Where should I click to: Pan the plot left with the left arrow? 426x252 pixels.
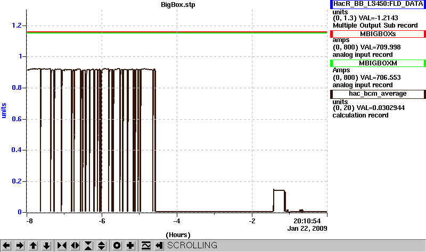[6, 246]
